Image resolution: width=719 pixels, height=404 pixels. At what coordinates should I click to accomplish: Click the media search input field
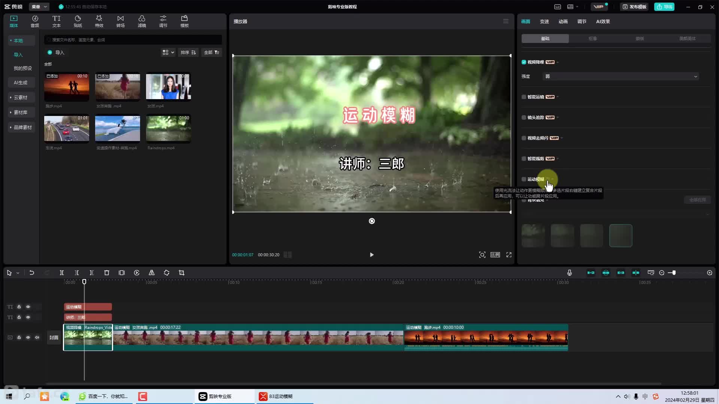click(x=133, y=40)
